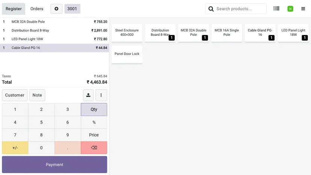Tap numpad key 5
This screenshot has width=311, height=175.
click(x=41, y=122)
